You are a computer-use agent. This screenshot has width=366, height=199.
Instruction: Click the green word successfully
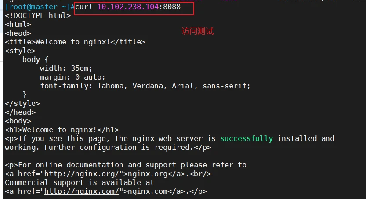click(246, 138)
